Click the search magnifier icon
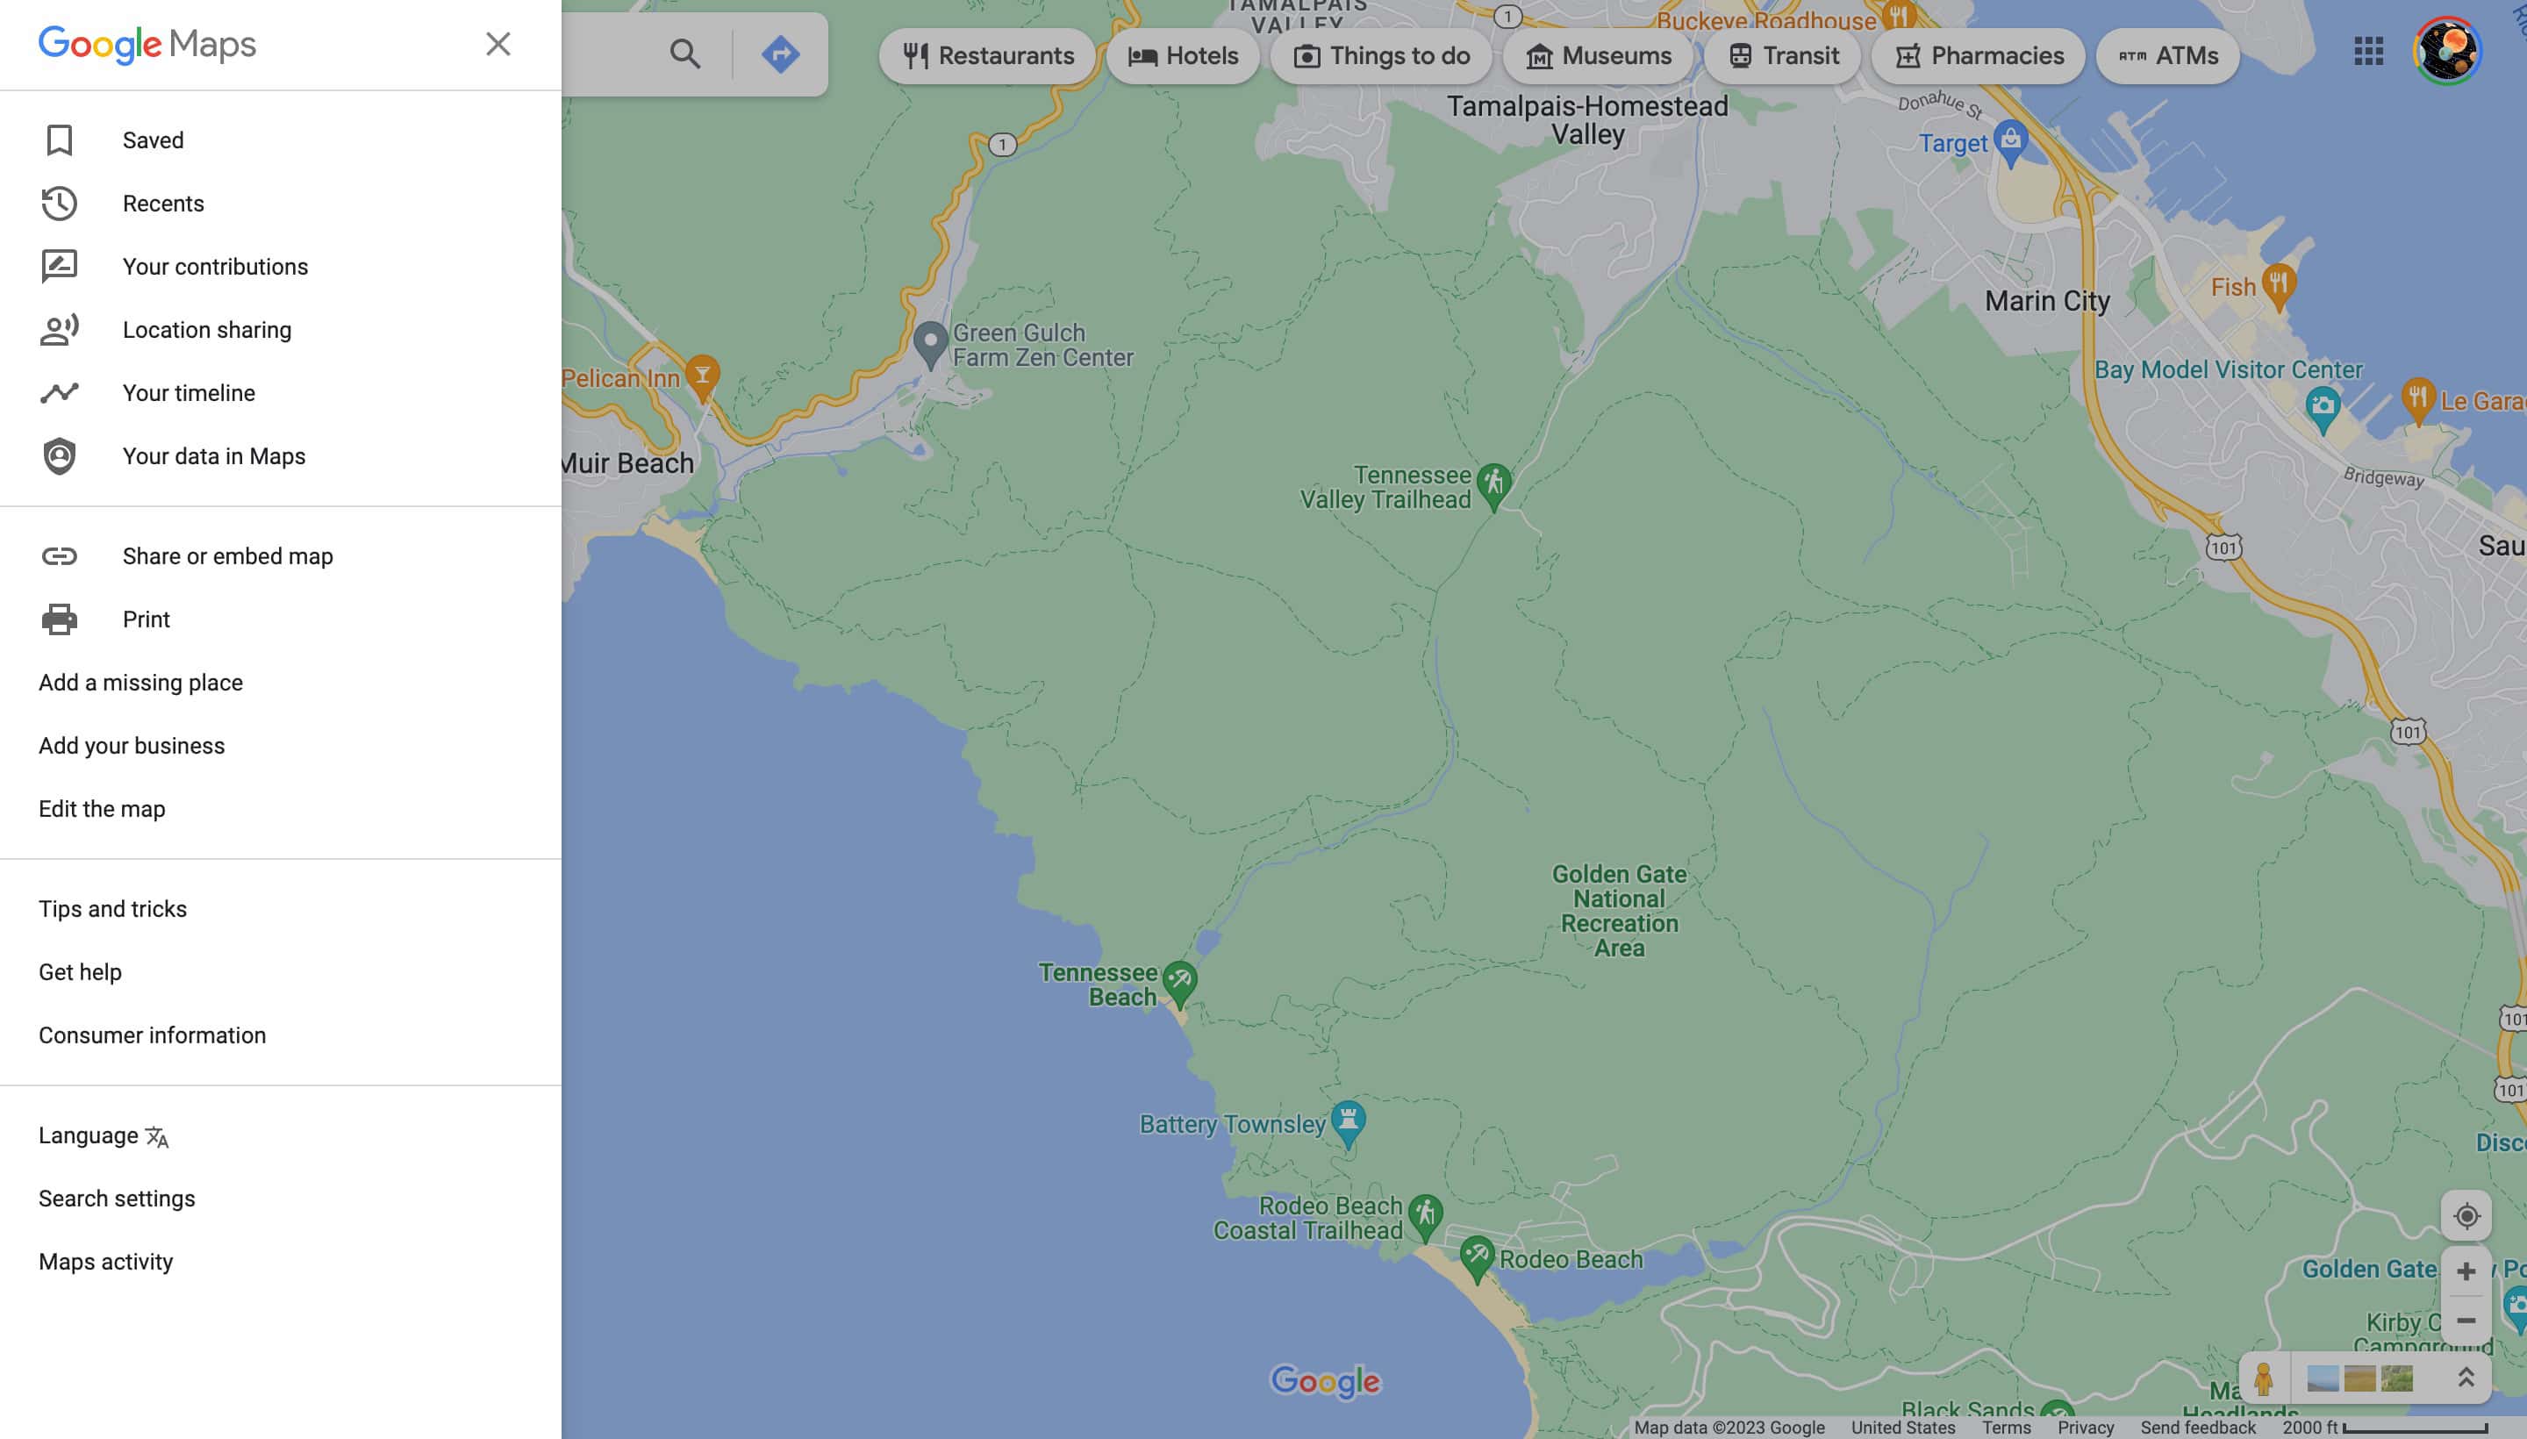 click(x=684, y=54)
